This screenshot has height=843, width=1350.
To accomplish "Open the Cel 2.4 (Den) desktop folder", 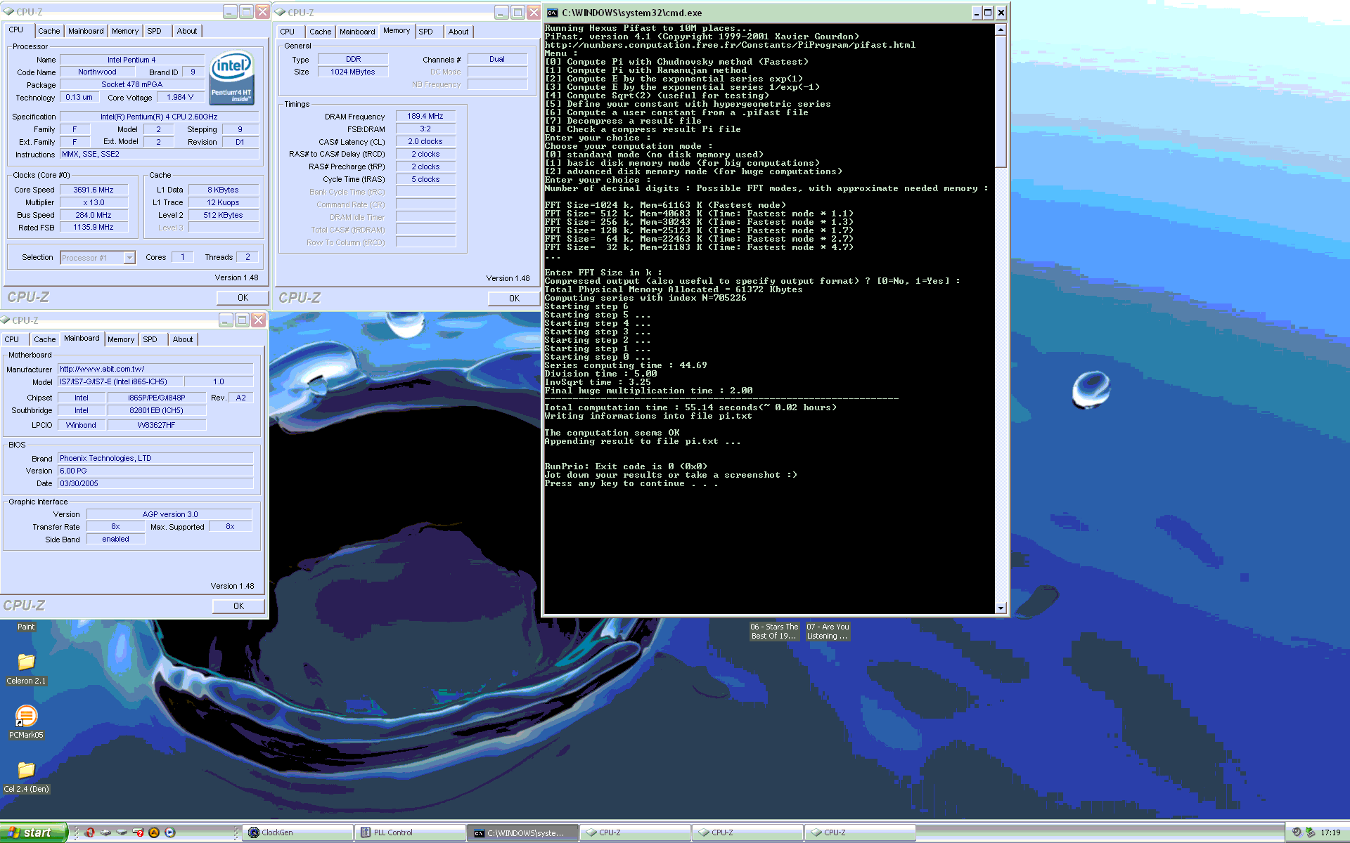I will [26, 776].
